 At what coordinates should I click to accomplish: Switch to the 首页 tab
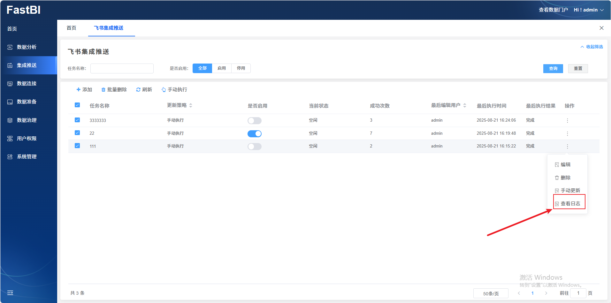click(x=72, y=28)
